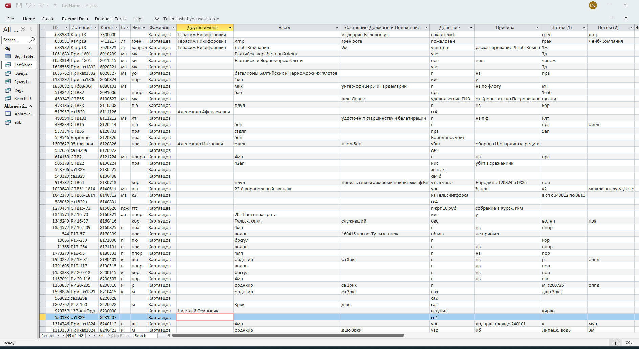Open the ID column filter dropdown

(66, 28)
